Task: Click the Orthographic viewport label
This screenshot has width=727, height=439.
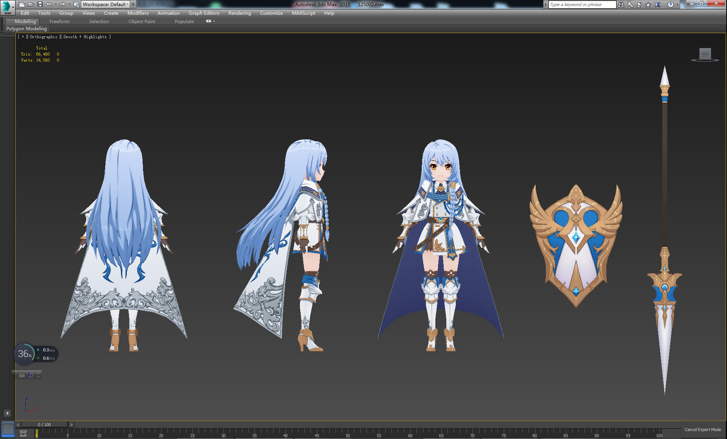Action: [43, 37]
